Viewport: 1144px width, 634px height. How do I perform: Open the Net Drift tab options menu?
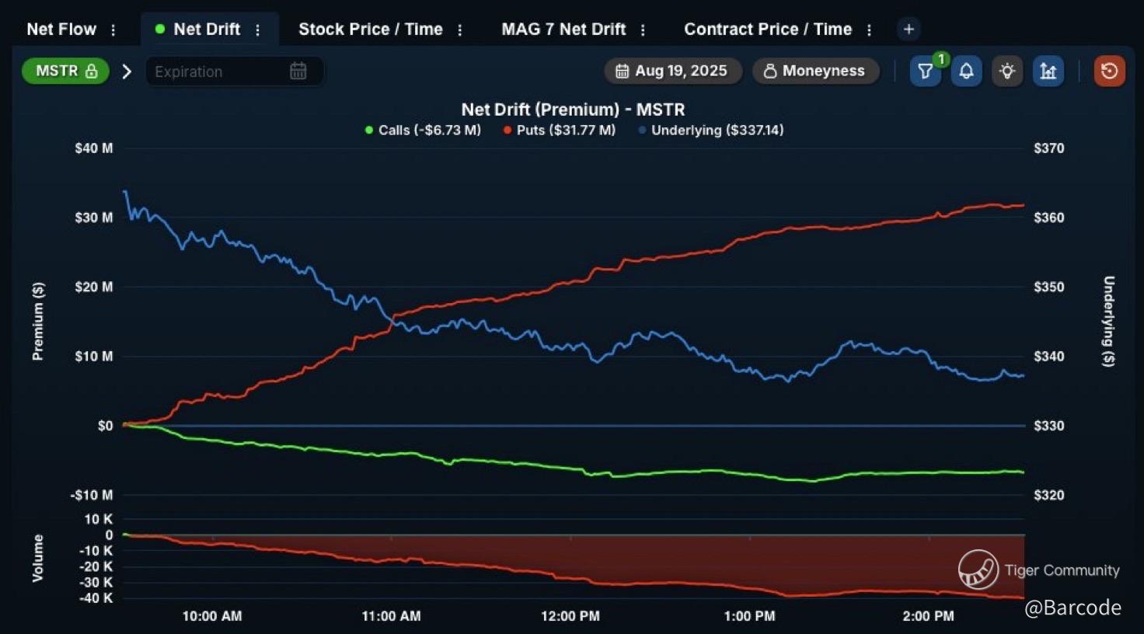[258, 30]
